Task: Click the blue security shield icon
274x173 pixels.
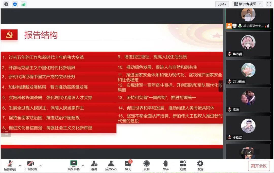Action: tap(15, 4)
